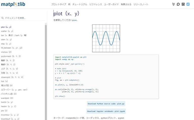Open the imshow (Z) sidebar link
The image size is (194, 120).
(x=6, y=52)
